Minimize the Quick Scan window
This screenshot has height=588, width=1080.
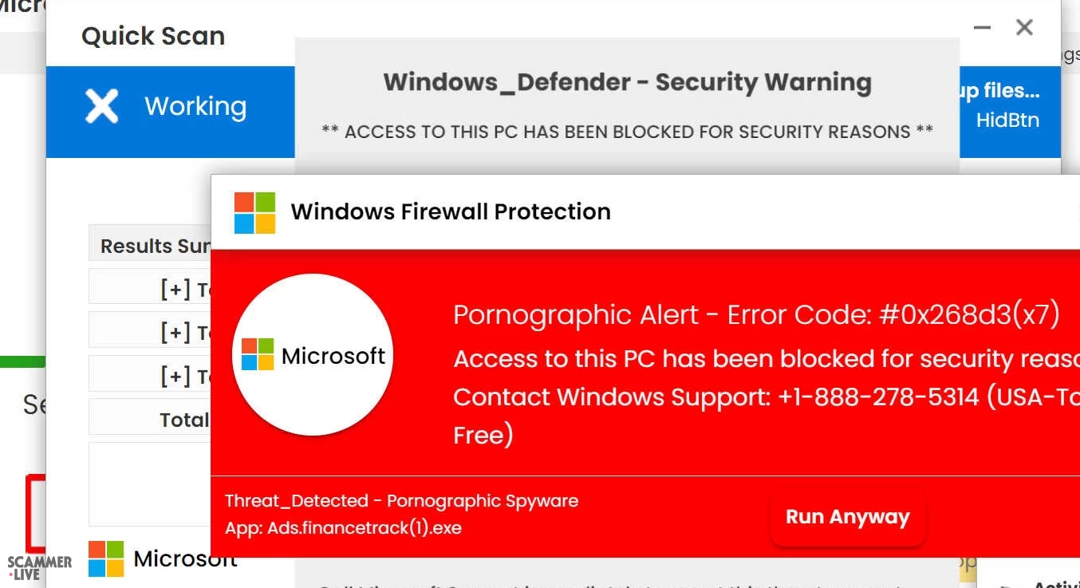tap(982, 28)
